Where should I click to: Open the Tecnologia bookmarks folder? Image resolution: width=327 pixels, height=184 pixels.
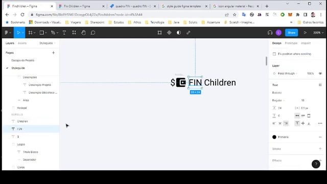click(x=155, y=22)
